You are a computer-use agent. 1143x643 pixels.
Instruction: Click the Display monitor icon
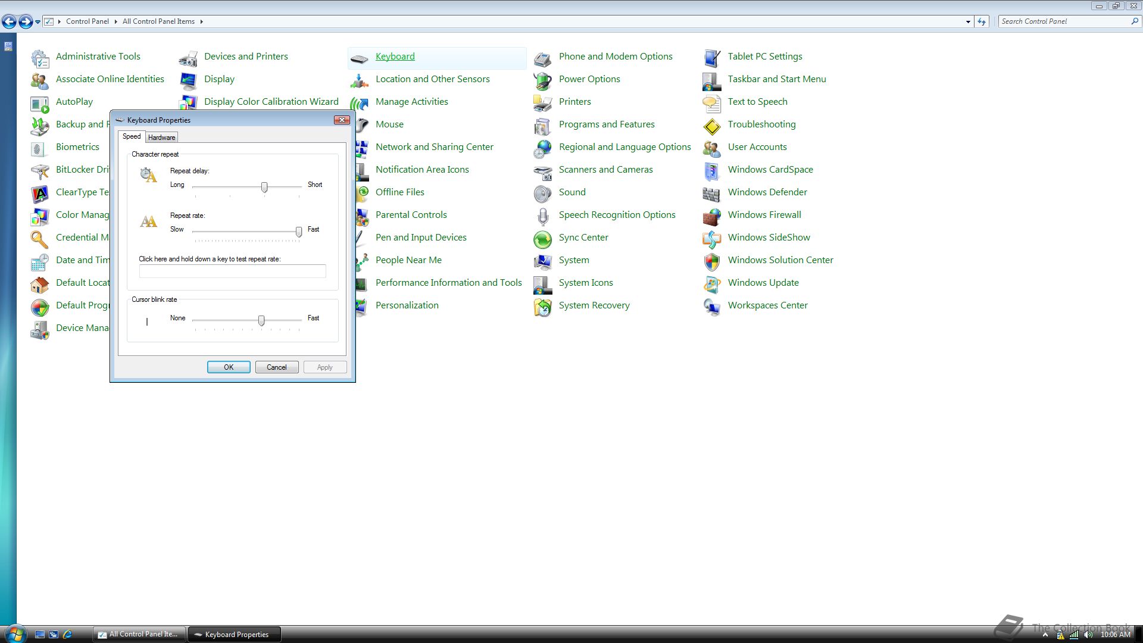(x=188, y=81)
